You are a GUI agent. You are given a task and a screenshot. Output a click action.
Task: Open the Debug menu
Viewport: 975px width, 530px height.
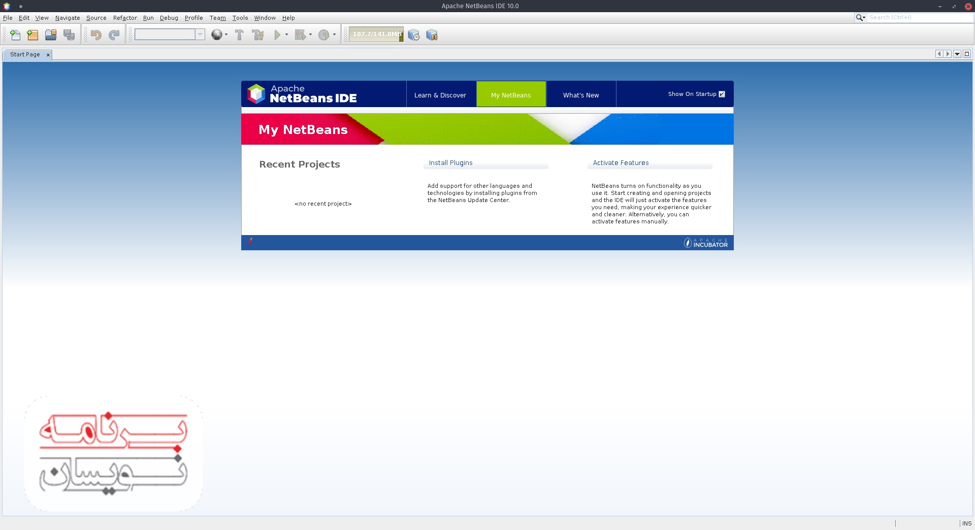tap(169, 18)
